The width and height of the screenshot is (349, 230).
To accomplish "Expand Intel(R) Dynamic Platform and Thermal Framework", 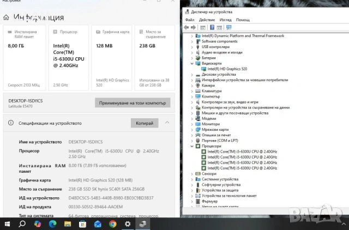I will (192, 36).
